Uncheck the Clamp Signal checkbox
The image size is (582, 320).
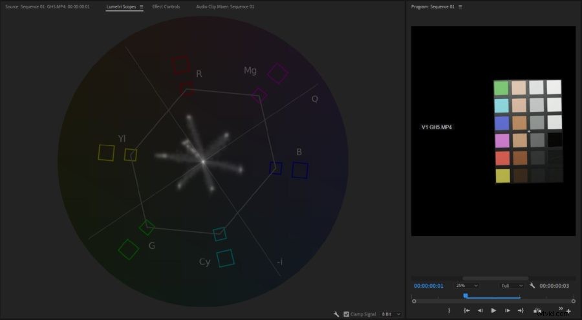347,314
